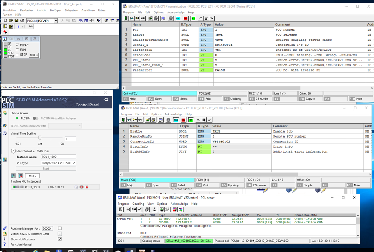Go to previous record « in PCU1 window toolbar
Screen dimensions: 374x252
point(198,120)
